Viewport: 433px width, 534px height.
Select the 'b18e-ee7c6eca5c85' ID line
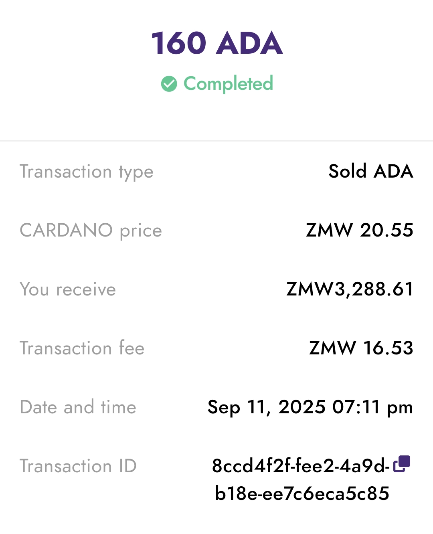click(x=302, y=493)
